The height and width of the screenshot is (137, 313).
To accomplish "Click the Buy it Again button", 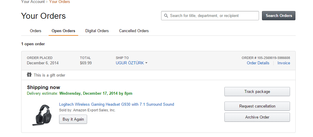I will point(73,119).
